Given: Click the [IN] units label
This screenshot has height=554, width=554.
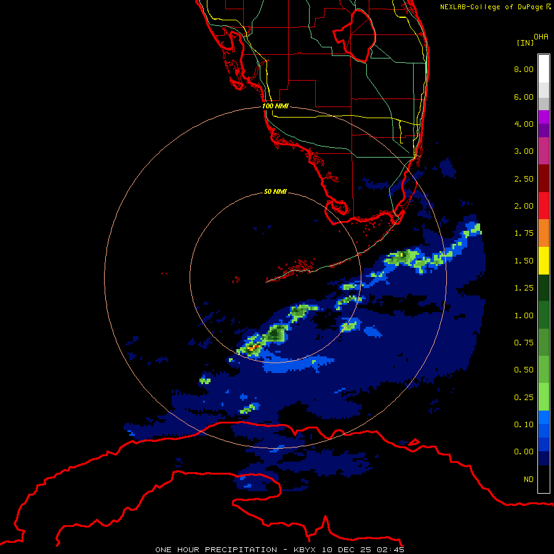Looking at the screenshot, I should [x=526, y=42].
